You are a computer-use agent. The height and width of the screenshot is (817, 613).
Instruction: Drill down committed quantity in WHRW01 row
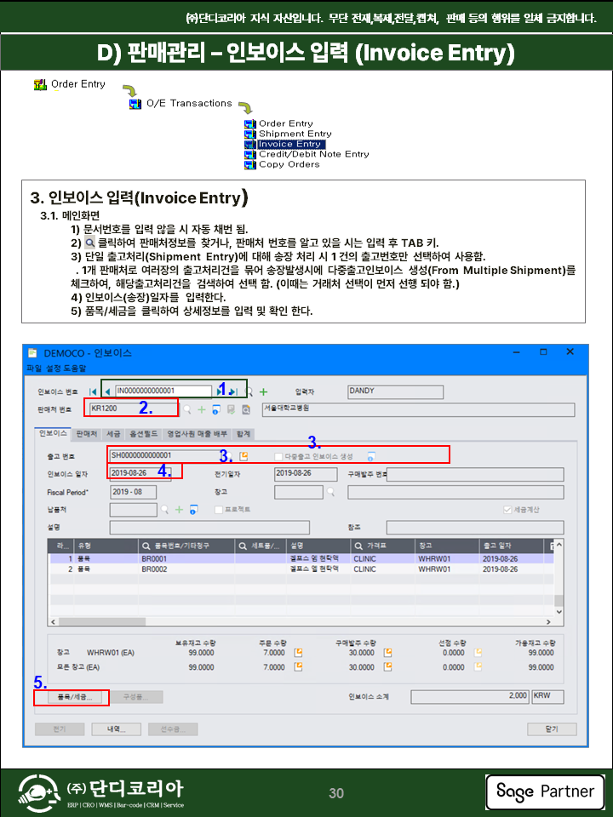[x=478, y=653]
